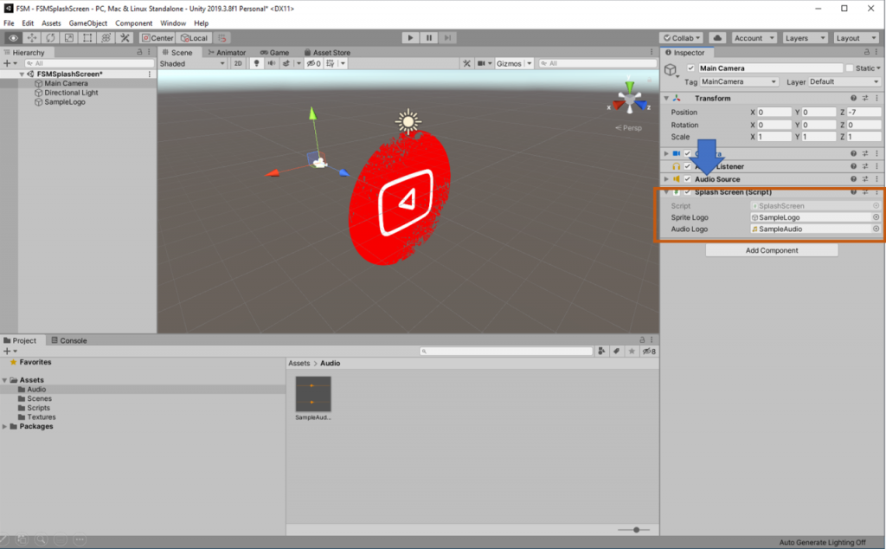Click the Play button

pos(410,38)
